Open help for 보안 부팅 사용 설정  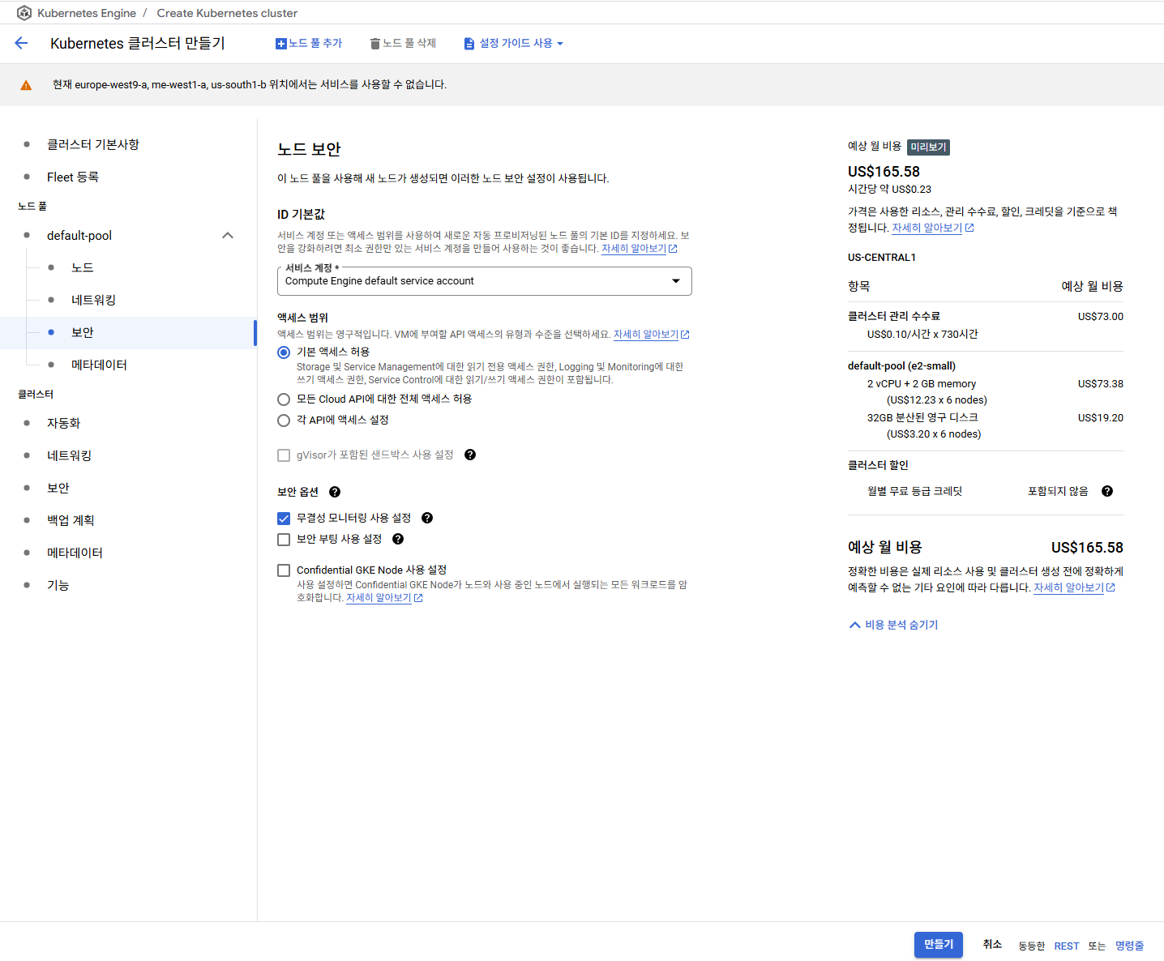point(398,539)
